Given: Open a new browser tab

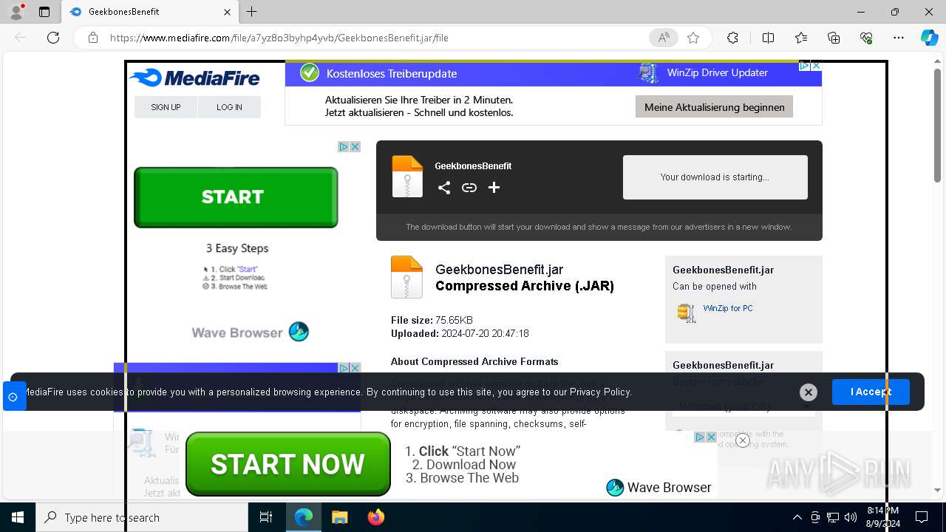Looking at the screenshot, I should click(252, 12).
